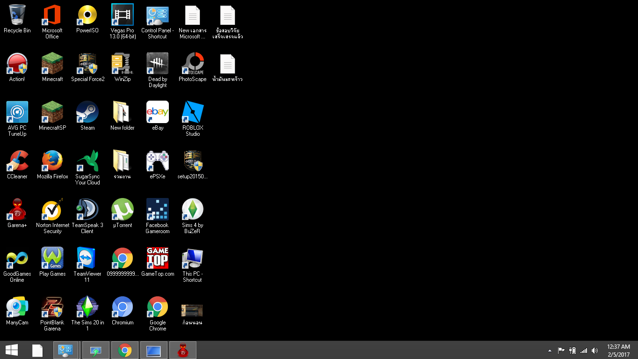Show hidden system tray icons
The width and height of the screenshot is (638, 359).
550,351
